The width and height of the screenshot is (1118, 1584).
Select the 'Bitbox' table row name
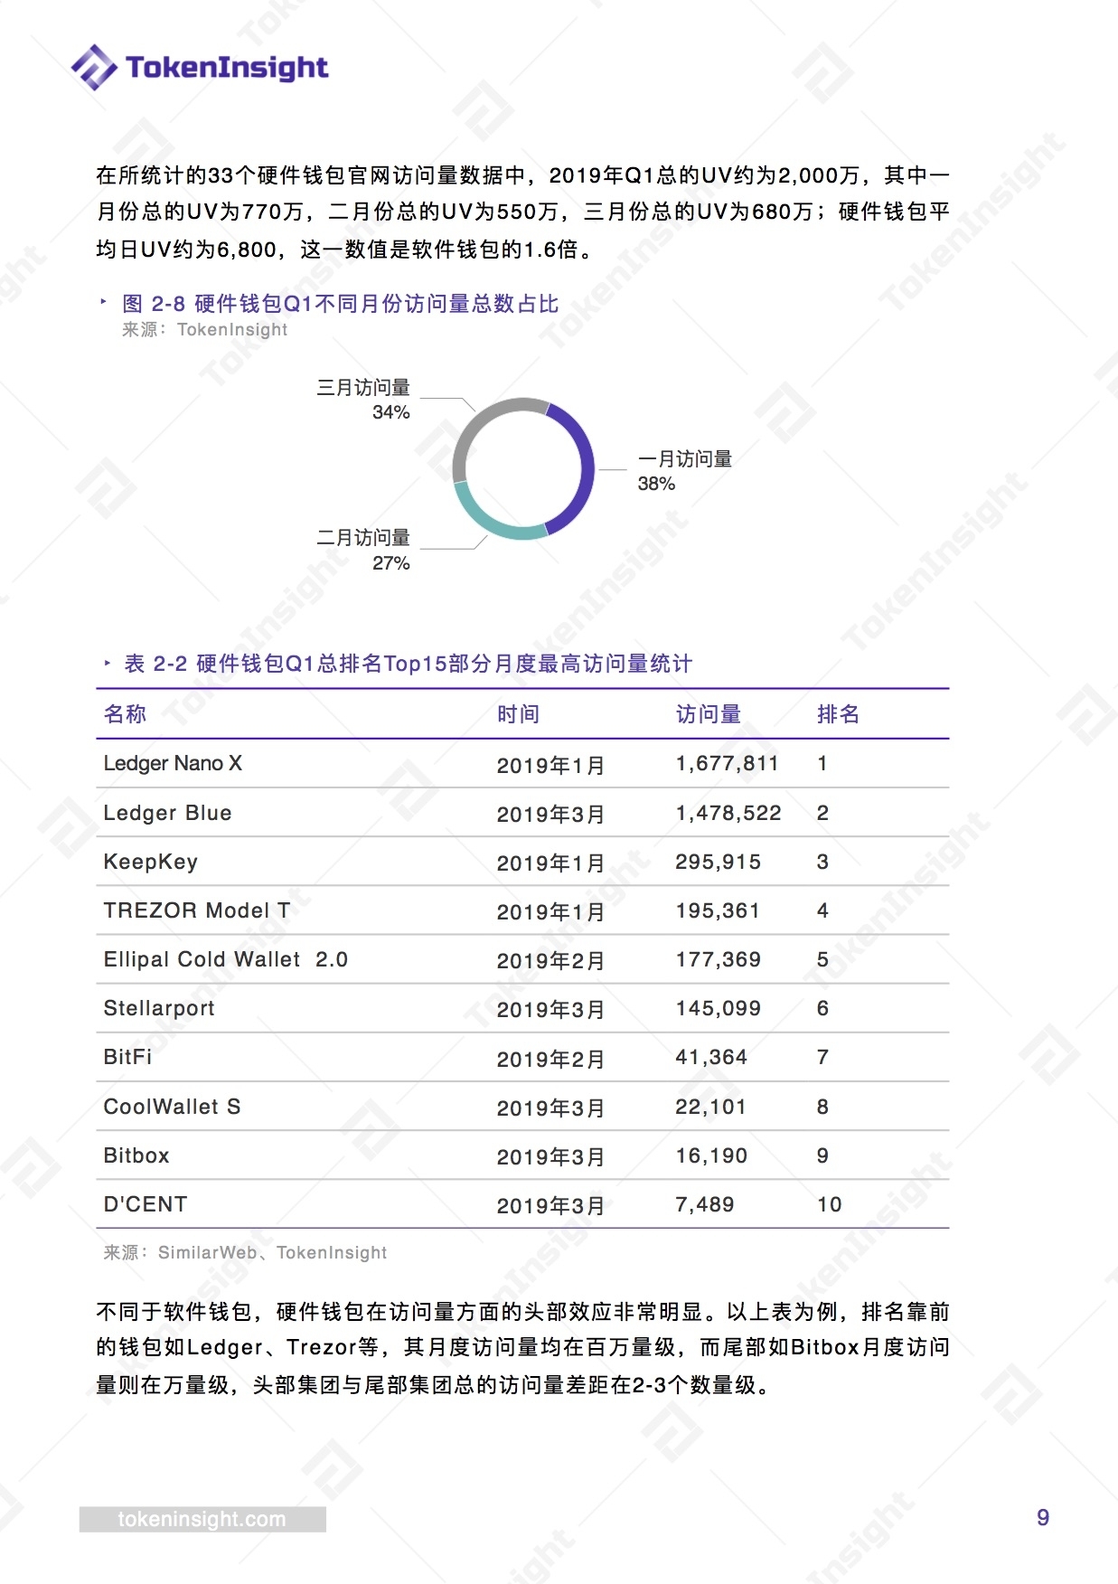[136, 1155]
